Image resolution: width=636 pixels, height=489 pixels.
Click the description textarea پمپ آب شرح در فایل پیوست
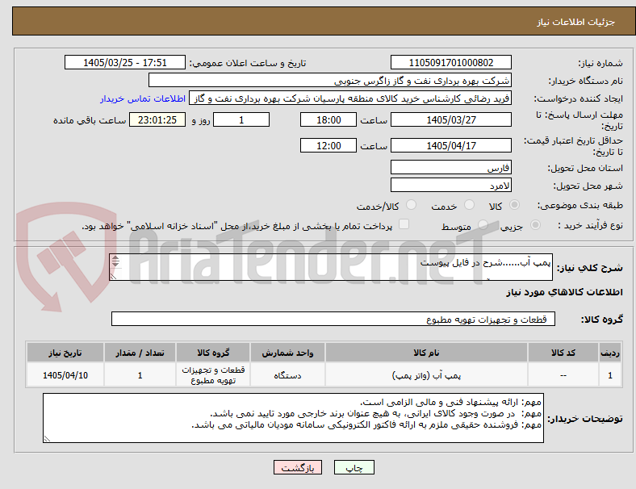click(331, 267)
